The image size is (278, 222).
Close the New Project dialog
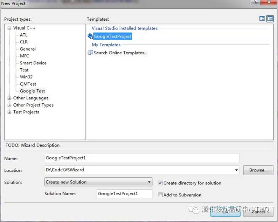(x=269, y=2)
